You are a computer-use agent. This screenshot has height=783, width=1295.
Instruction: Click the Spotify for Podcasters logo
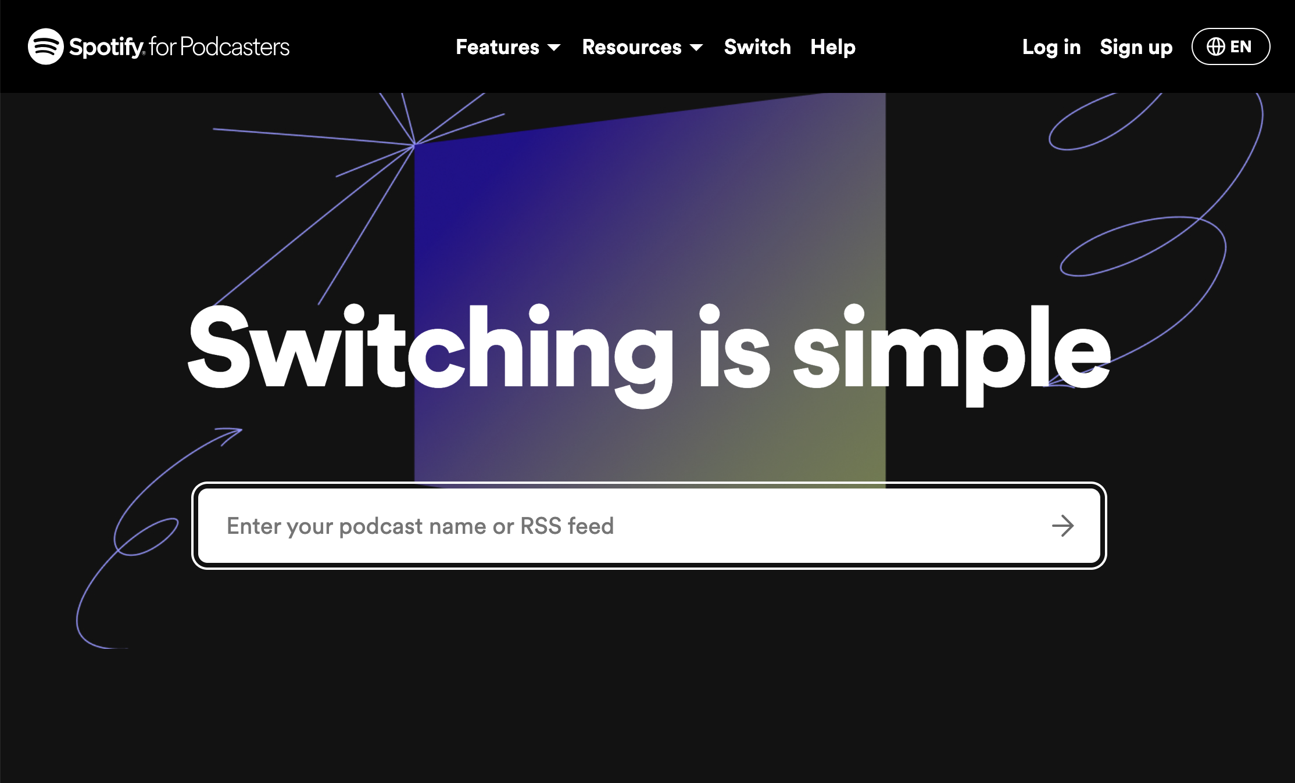coord(159,46)
